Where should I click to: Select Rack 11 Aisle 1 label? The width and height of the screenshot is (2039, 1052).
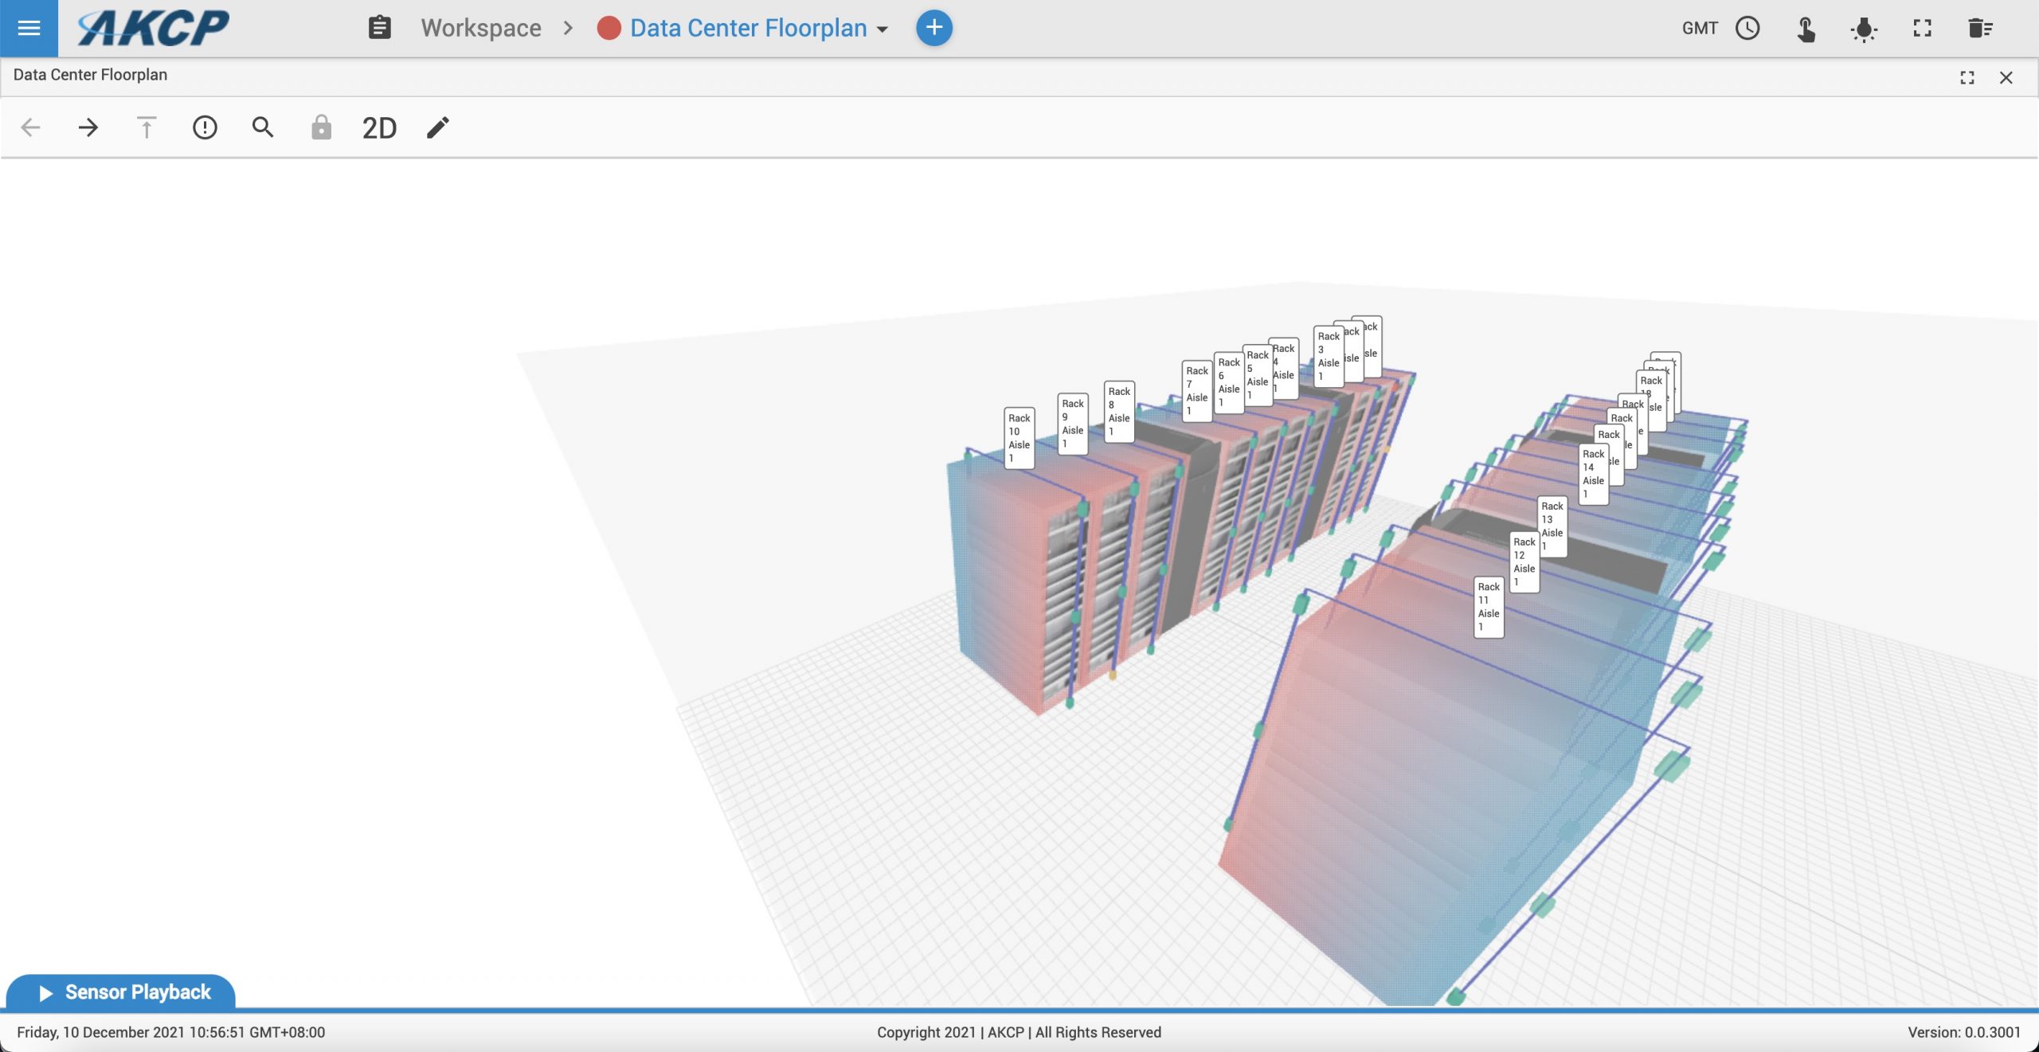[x=1490, y=607]
